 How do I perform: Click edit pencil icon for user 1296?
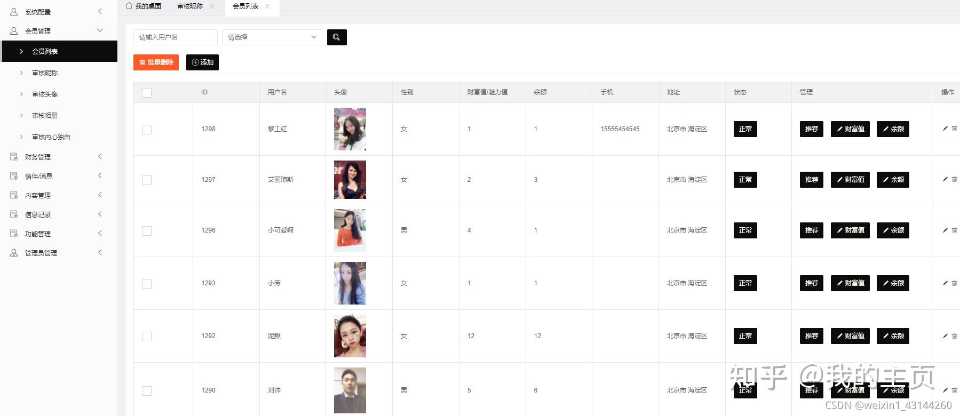(x=945, y=230)
